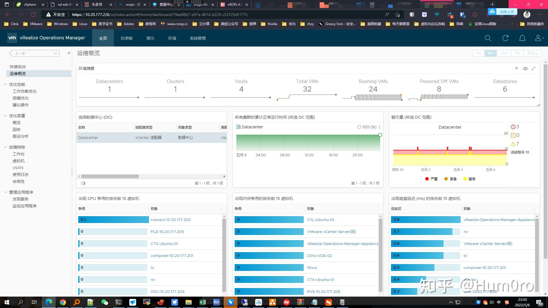
Task: Collapse the 优化性能 tree section
Action: 5,84
